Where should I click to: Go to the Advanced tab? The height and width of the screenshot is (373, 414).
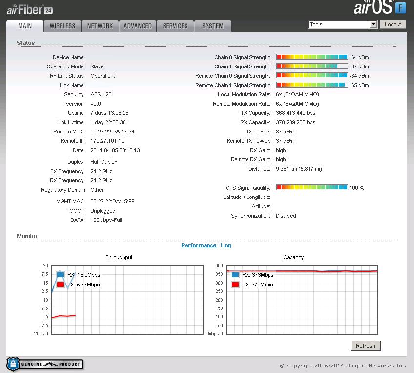click(x=138, y=26)
